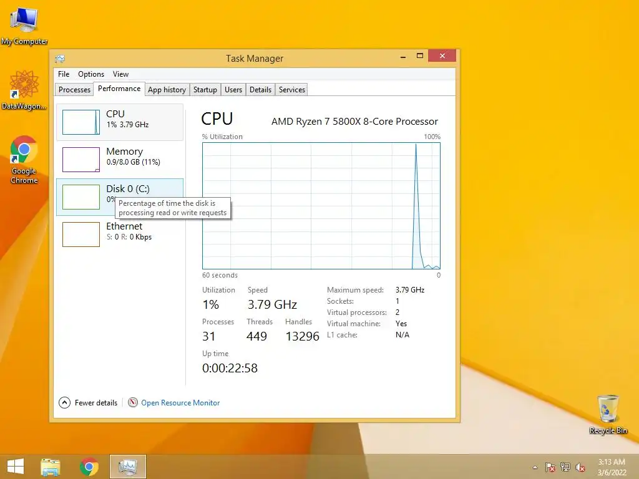Click the Maximum speed label
639x479 pixels.
[x=355, y=290]
